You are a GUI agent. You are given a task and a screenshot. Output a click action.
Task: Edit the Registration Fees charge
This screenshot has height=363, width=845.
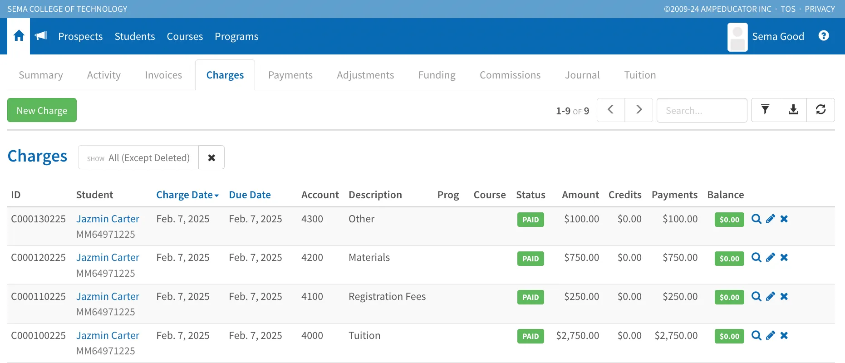[x=771, y=297]
